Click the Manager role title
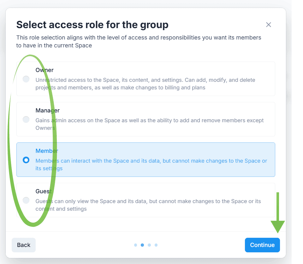Viewport: 303px width, 264px height. coord(48,111)
